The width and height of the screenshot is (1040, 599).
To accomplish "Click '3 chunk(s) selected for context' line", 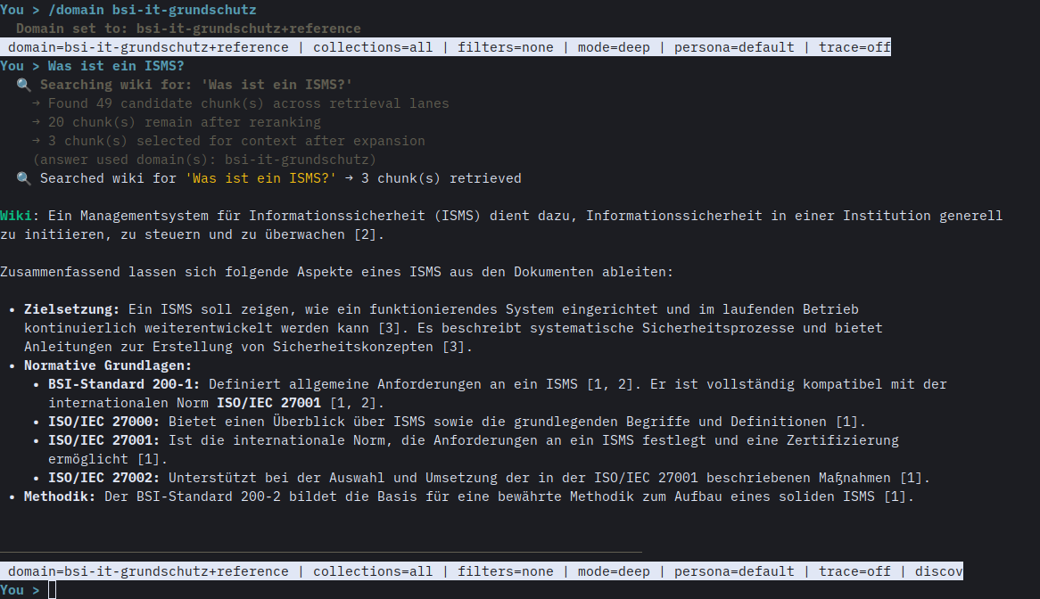I will point(228,141).
